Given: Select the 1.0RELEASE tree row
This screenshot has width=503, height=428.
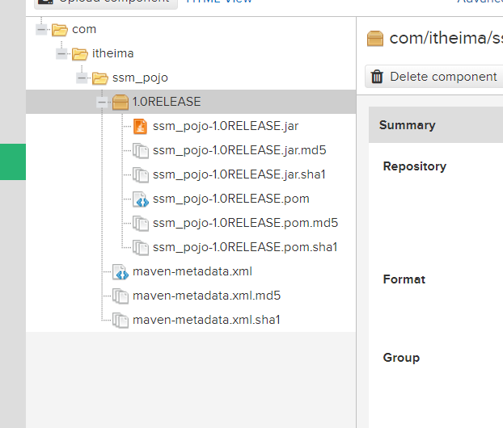Looking at the screenshot, I should point(191,102).
